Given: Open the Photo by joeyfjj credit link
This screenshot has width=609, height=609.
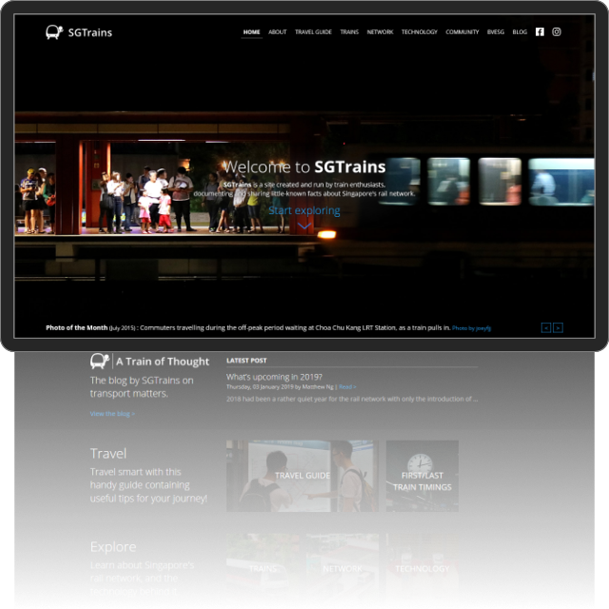Looking at the screenshot, I should coord(471,328).
